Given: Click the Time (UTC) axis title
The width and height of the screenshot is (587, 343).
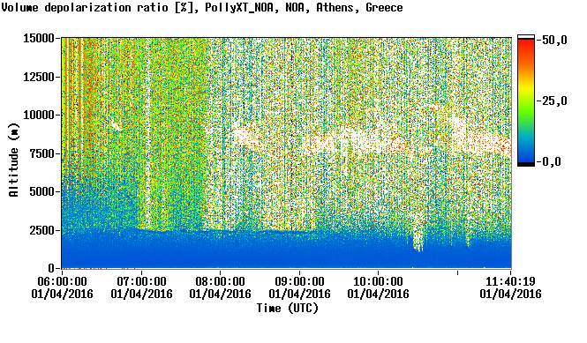Looking at the screenshot, I should 288,309.
